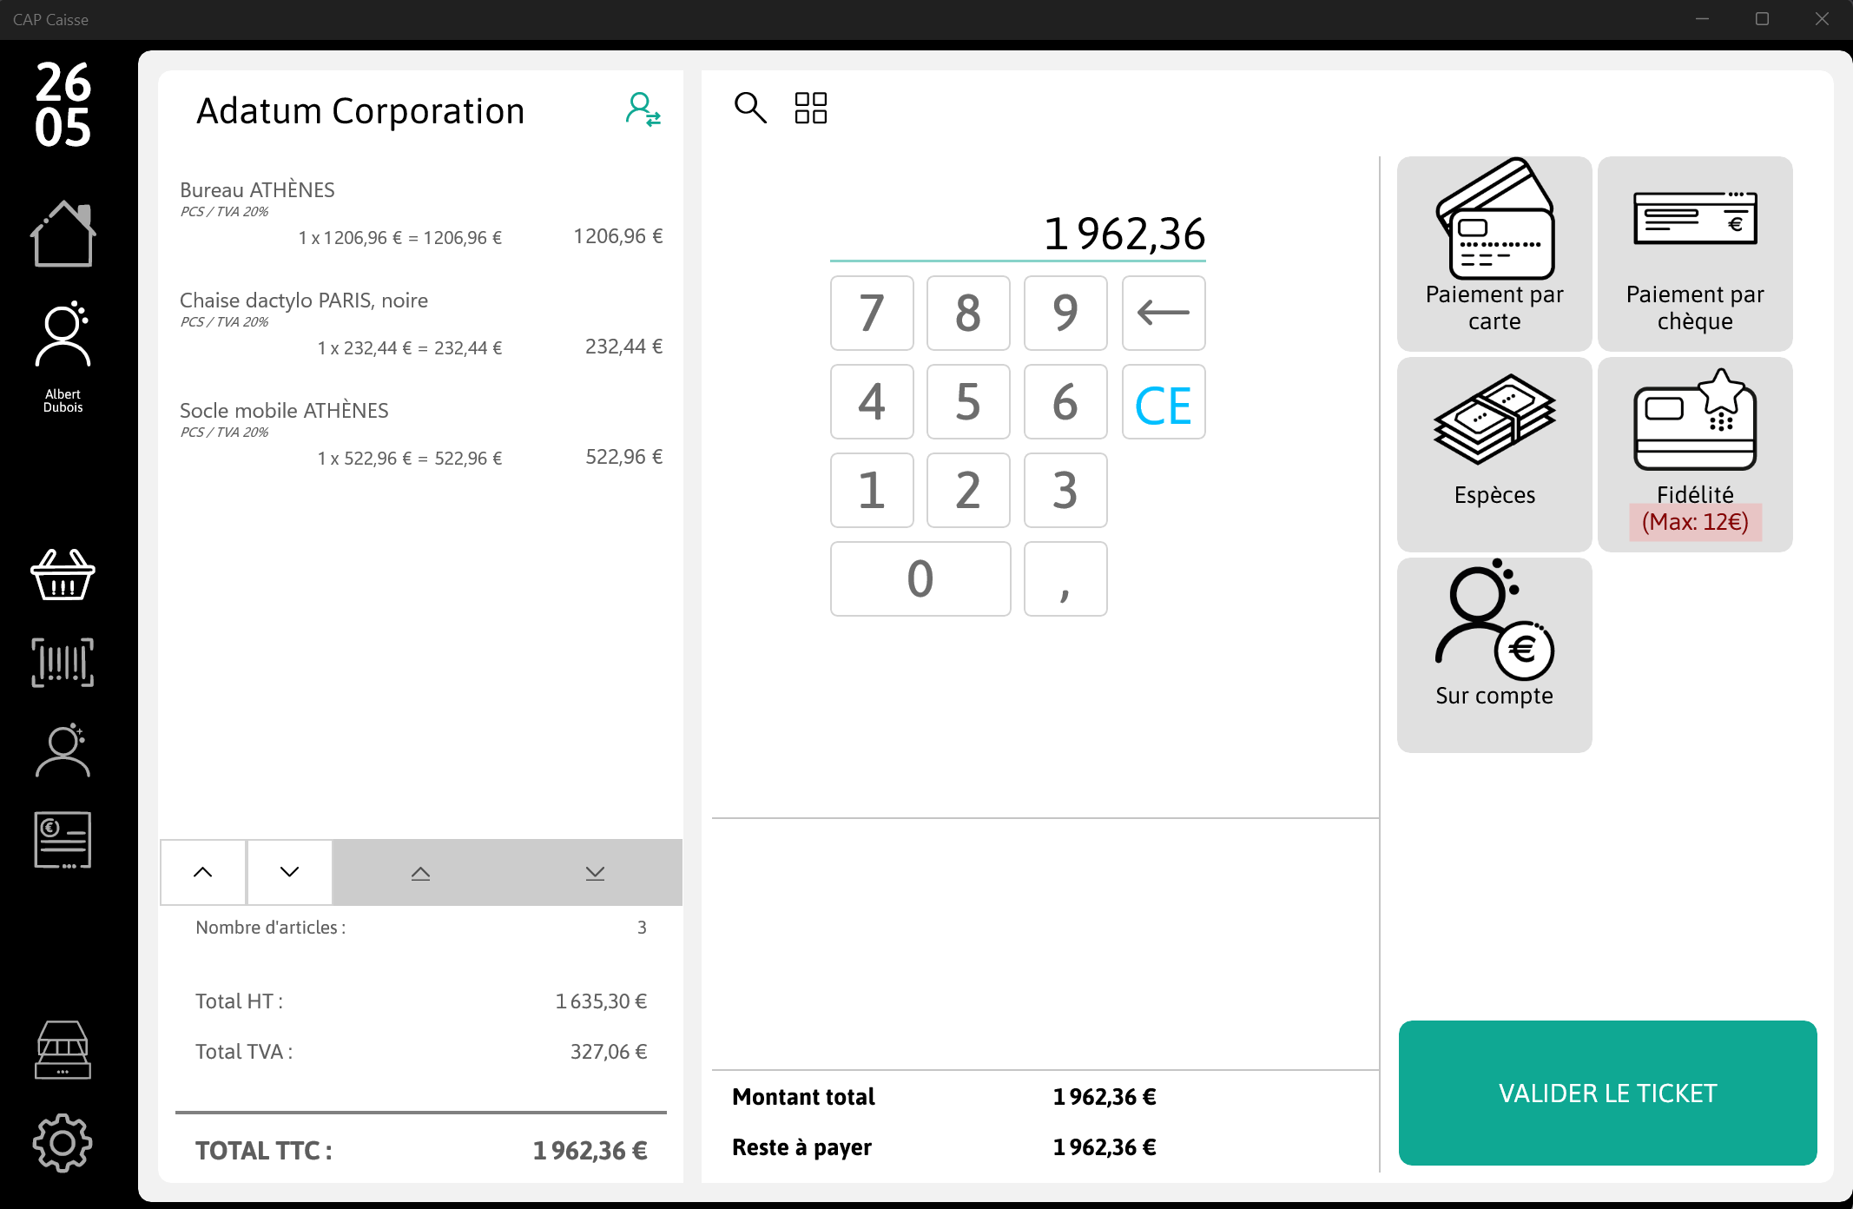Tap keypad digit 3
Screen dimensions: 1853x1209
point(1065,490)
